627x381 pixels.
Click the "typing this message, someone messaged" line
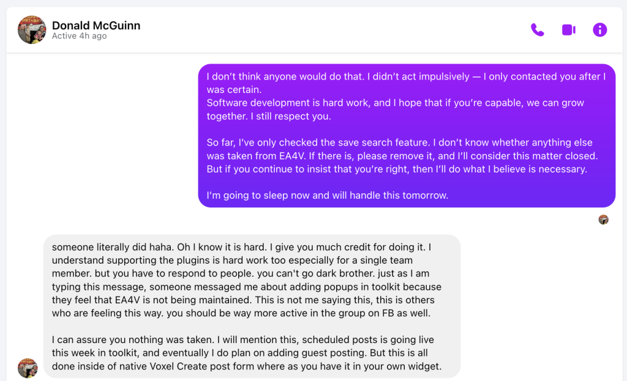pos(246,287)
